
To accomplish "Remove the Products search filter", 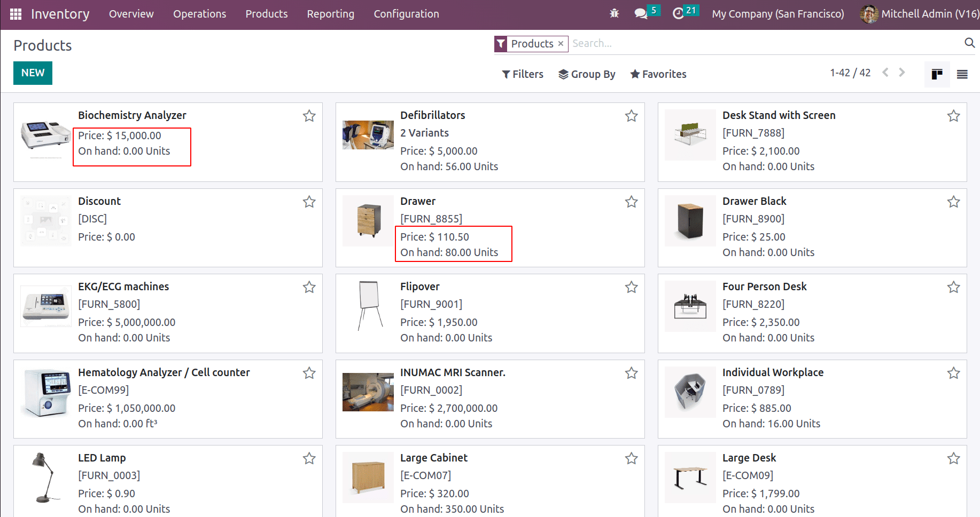I will pos(561,44).
